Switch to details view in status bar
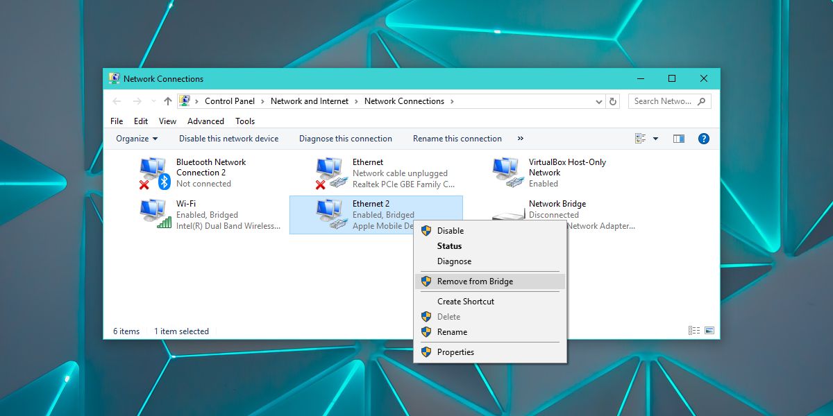 click(694, 331)
